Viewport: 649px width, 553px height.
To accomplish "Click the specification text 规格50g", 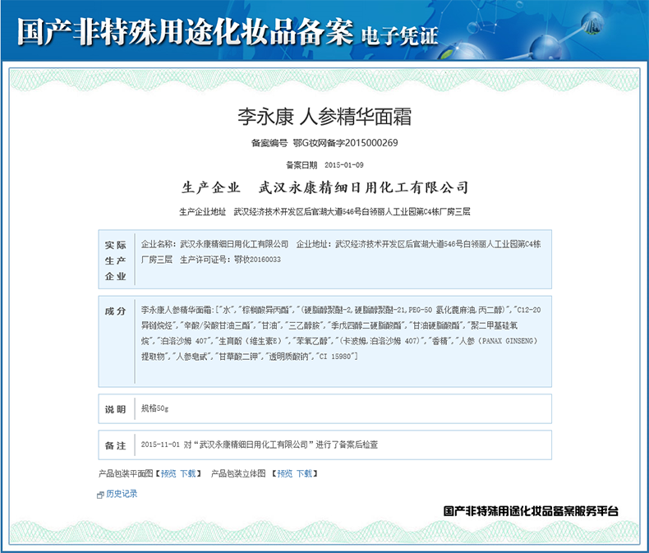I will tap(154, 408).
